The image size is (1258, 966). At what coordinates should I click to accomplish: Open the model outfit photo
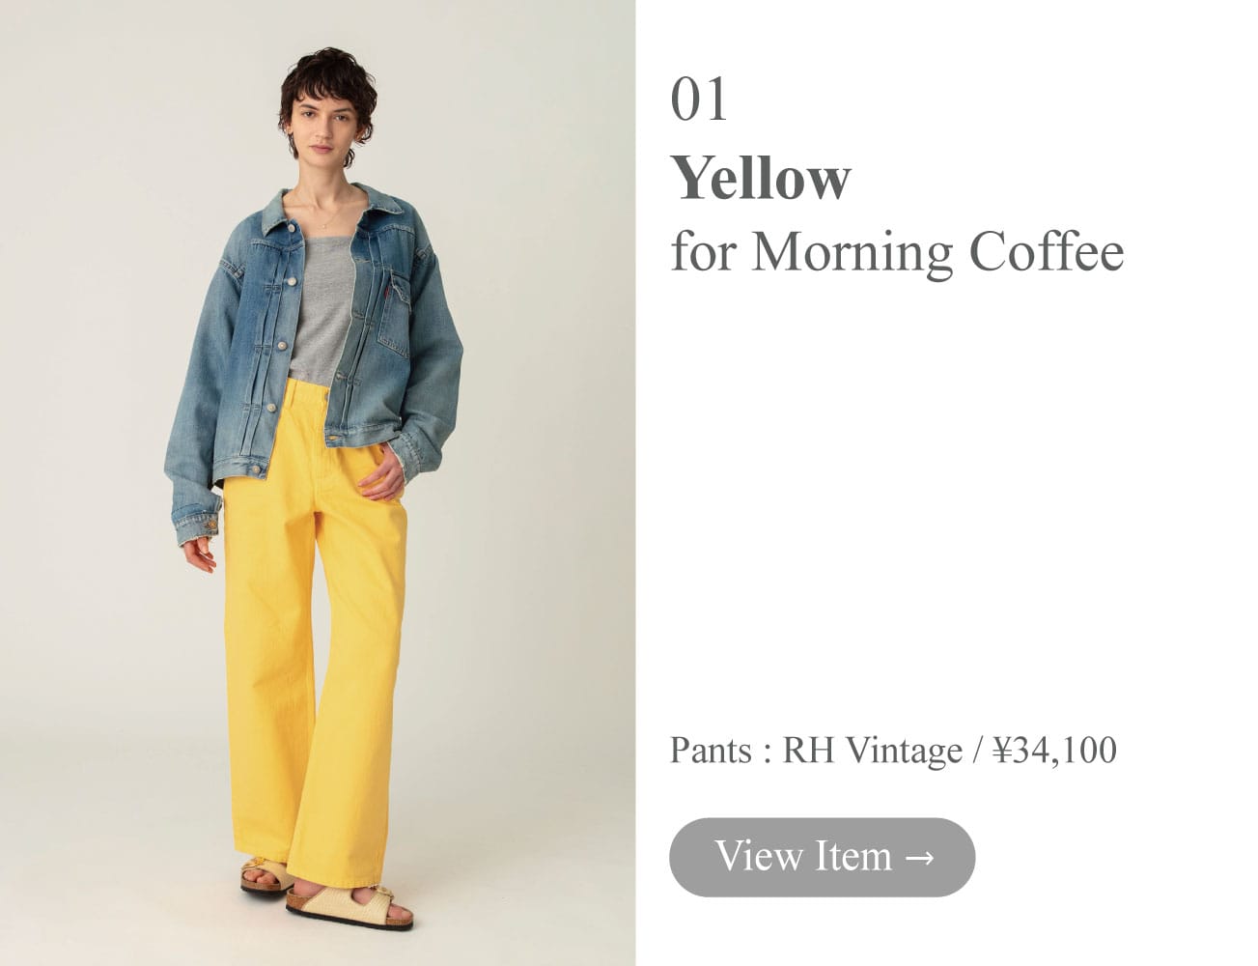click(x=318, y=483)
